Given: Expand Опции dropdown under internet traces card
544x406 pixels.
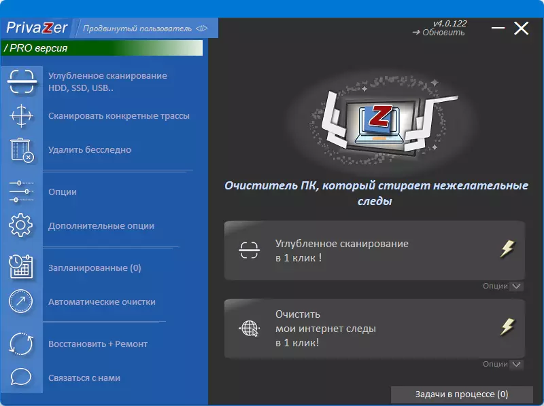Looking at the screenshot, I should [x=502, y=364].
